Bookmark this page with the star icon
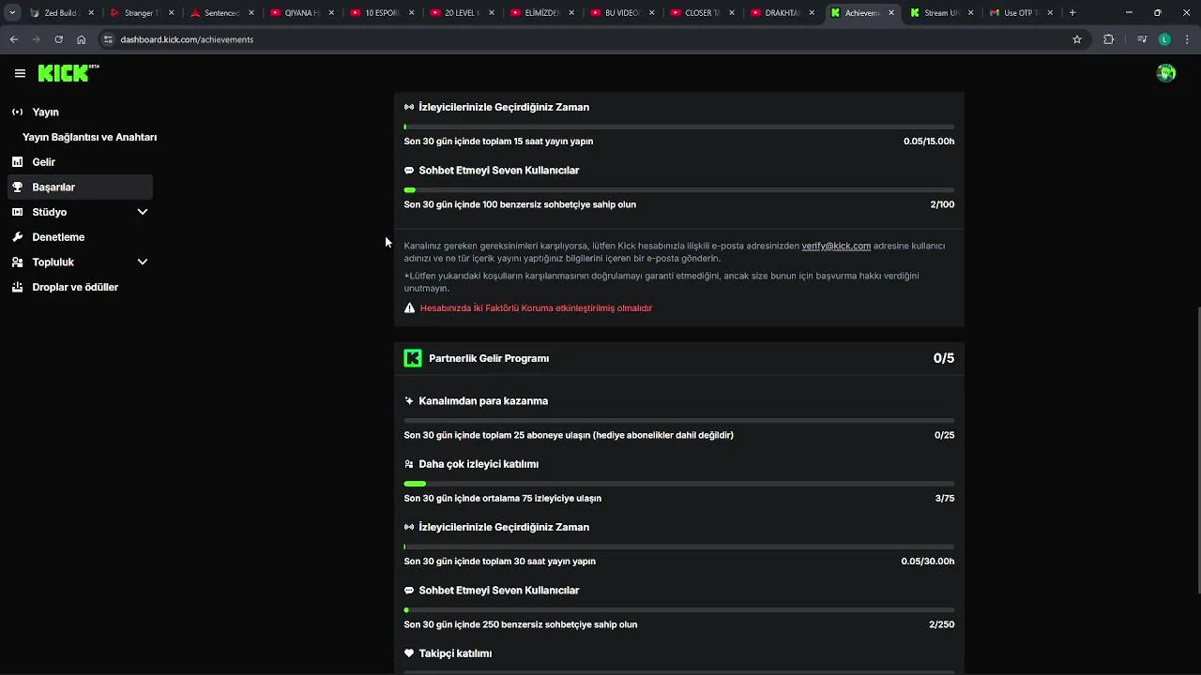Image resolution: width=1201 pixels, height=675 pixels. (1077, 39)
